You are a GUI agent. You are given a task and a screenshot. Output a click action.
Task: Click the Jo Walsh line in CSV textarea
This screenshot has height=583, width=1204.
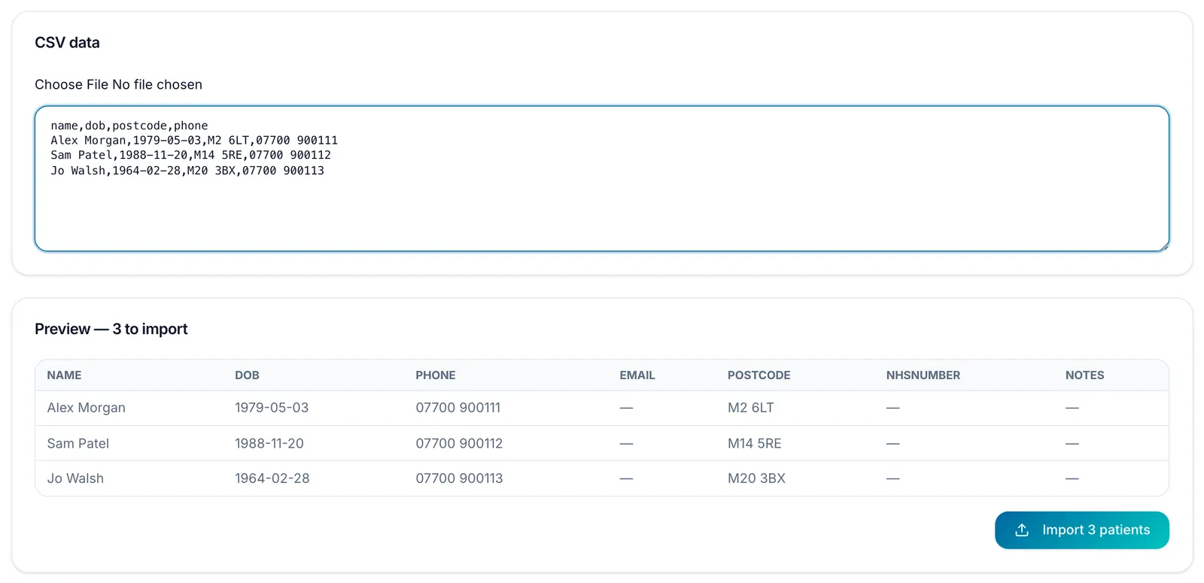click(187, 171)
